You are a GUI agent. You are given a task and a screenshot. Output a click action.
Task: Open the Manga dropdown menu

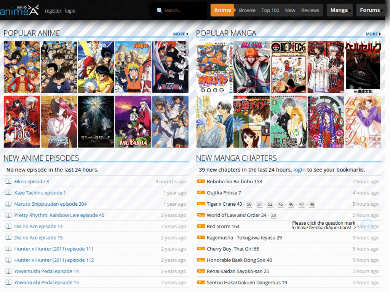(x=339, y=10)
